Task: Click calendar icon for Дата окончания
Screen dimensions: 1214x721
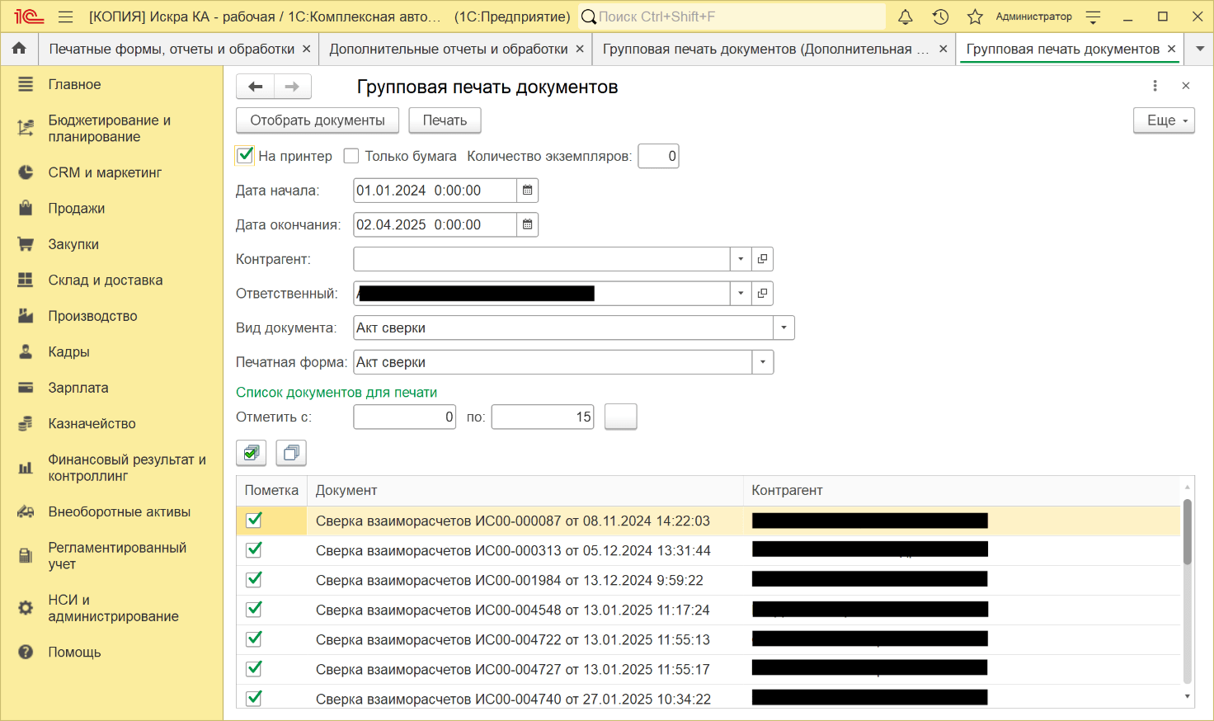Action: click(528, 224)
